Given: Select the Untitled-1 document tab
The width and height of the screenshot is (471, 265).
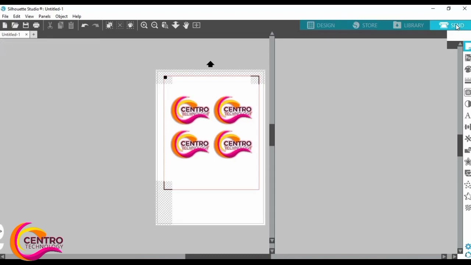Looking at the screenshot, I should point(11,35).
